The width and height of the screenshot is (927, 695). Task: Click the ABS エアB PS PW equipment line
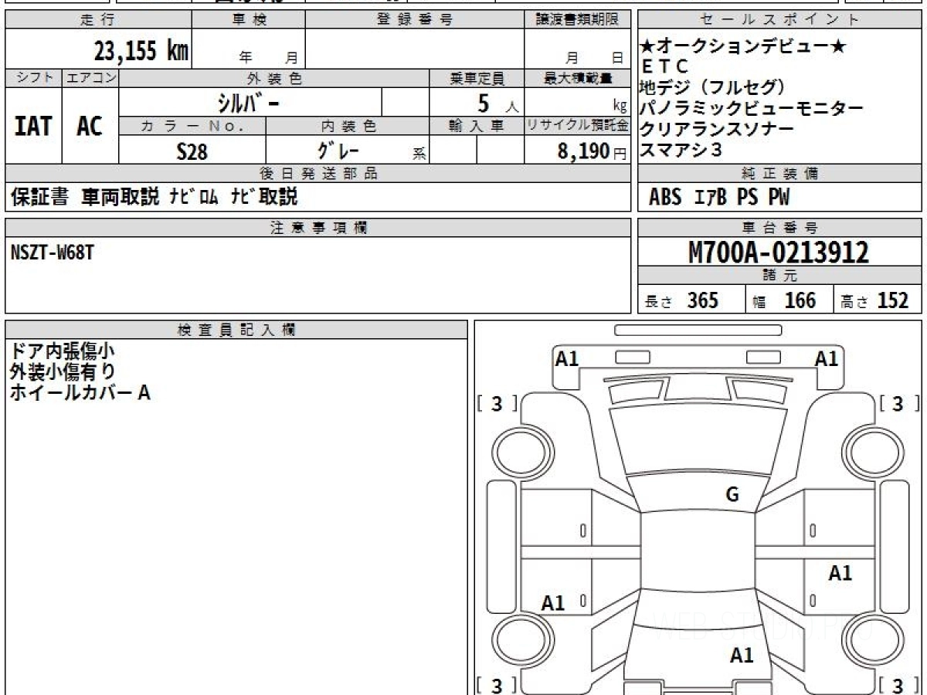[719, 198]
